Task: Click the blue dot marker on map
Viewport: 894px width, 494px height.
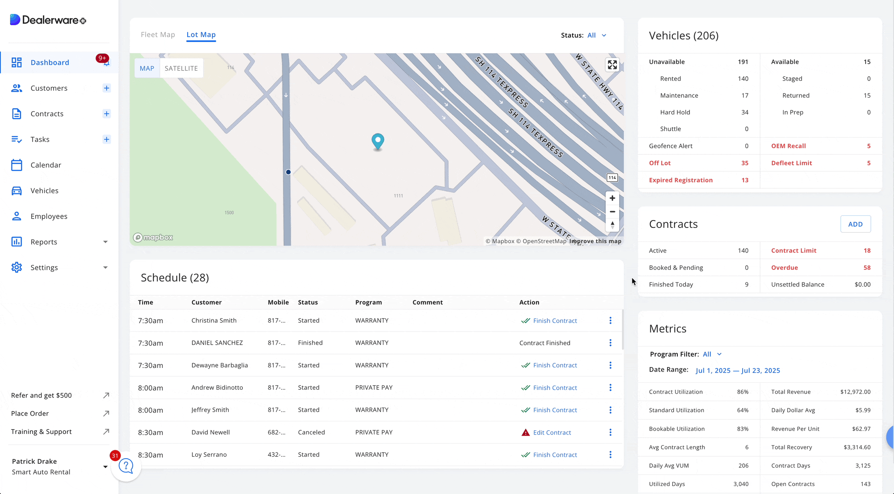Action: [x=288, y=172]
